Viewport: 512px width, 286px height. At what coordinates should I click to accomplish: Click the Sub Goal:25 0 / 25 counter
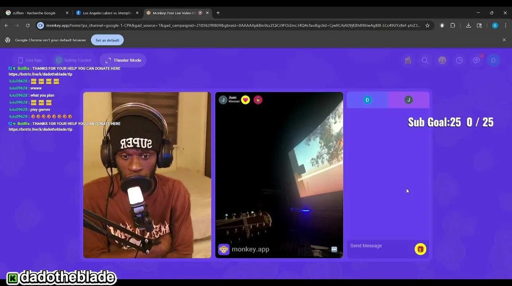451,122
